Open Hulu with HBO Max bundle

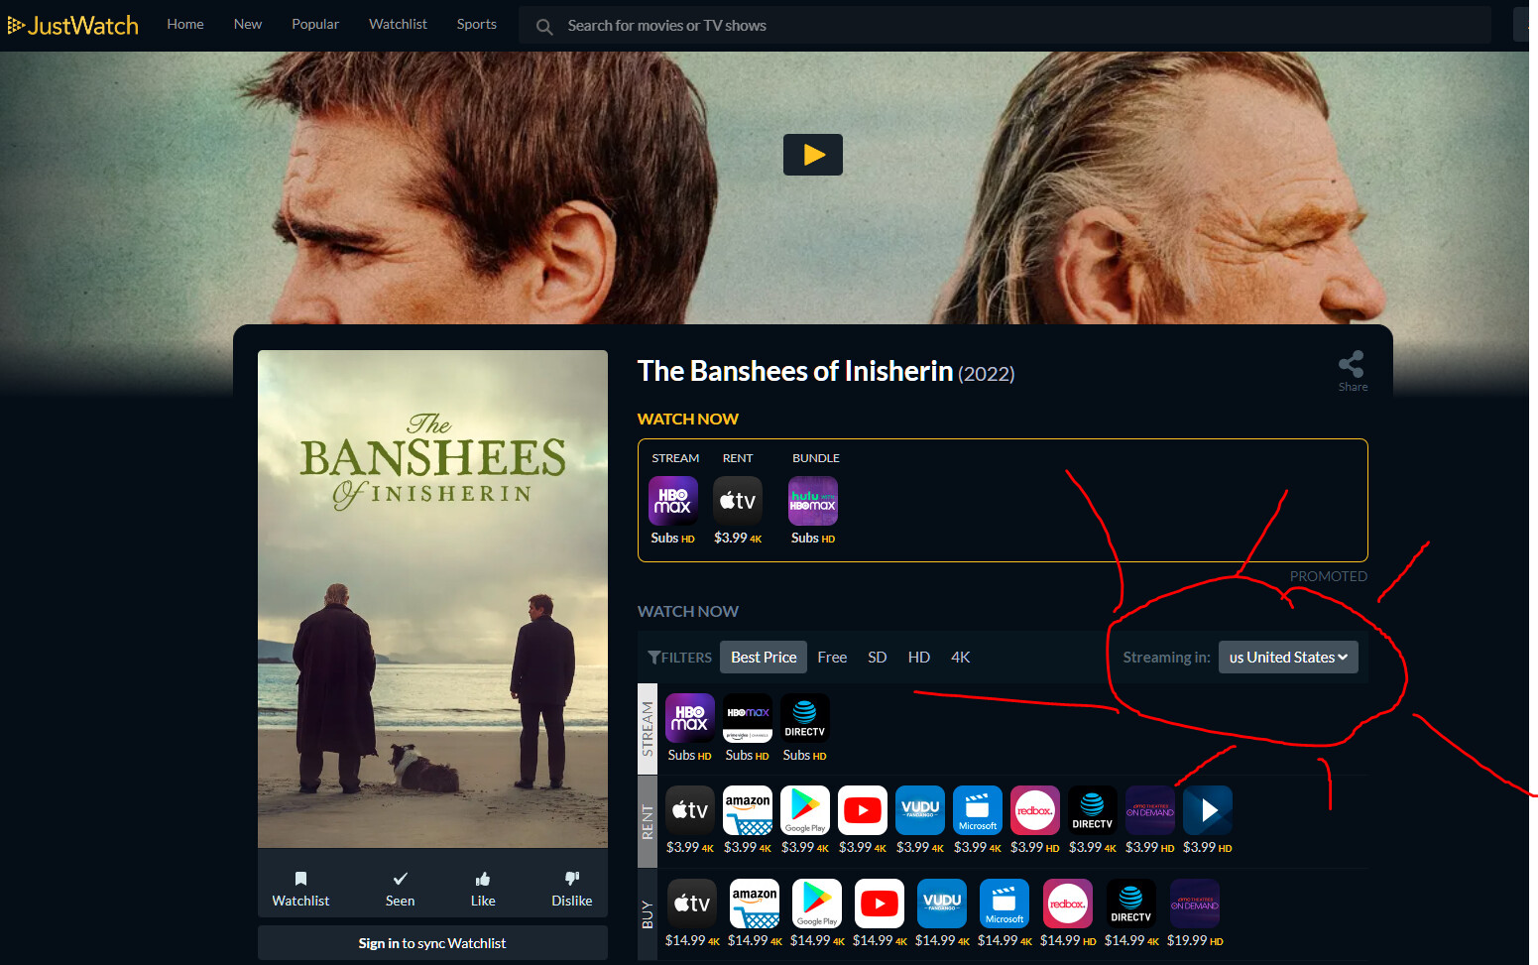point(813,501)
